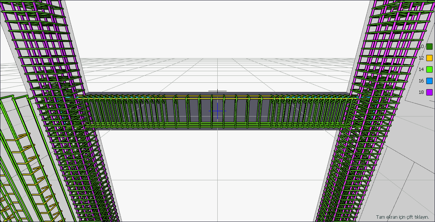Viewport: 435px width, 222px height.
Task: Click the bright green swatch for diameter 14
Action: point(429,69)
